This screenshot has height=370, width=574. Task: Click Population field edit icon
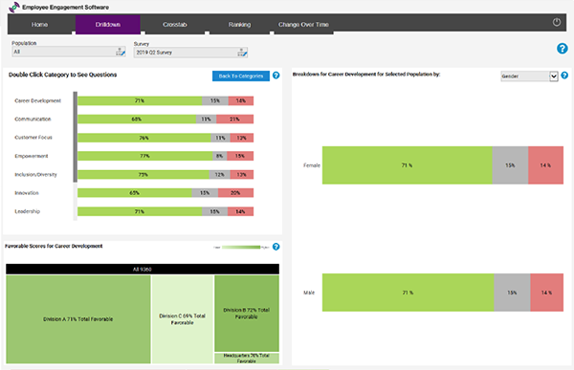(121, 52)
